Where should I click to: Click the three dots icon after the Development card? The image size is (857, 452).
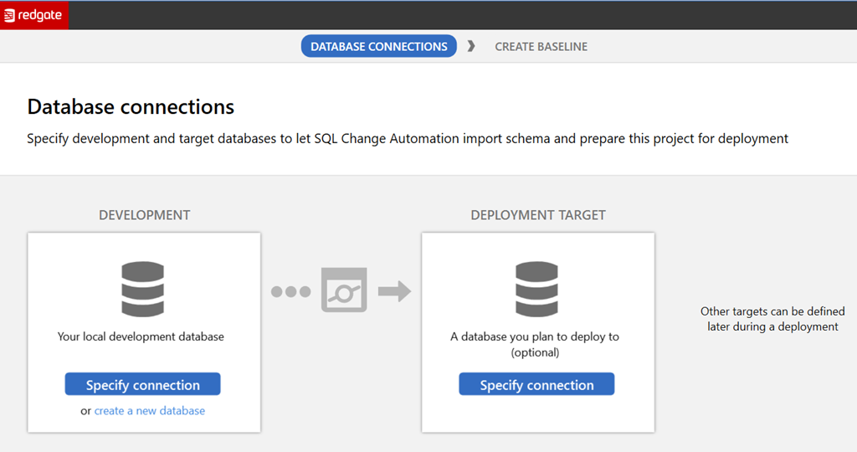click(x=290, y=292)
